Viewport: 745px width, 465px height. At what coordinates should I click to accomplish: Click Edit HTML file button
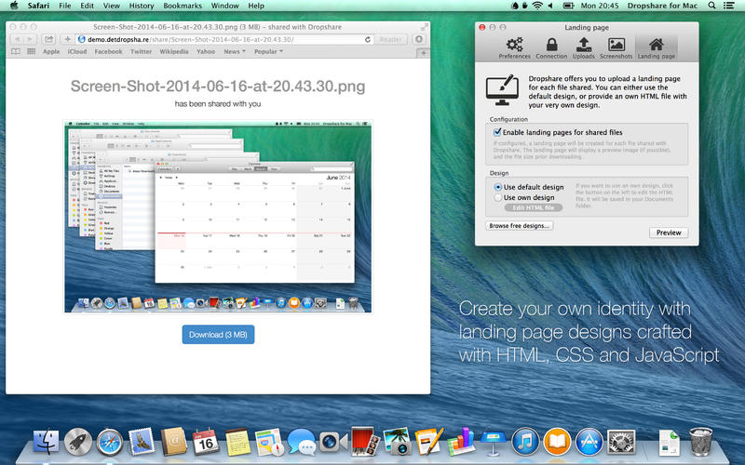533,207
